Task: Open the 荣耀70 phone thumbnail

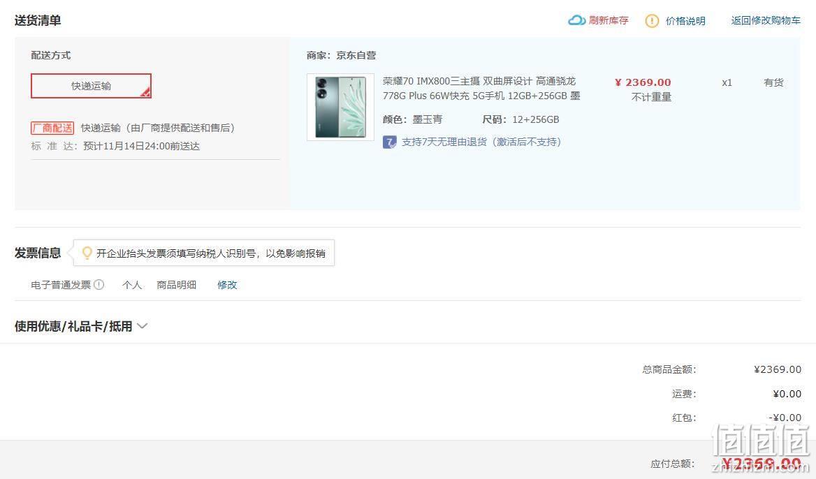Action: pyautogui.click(x=340, y=107)
